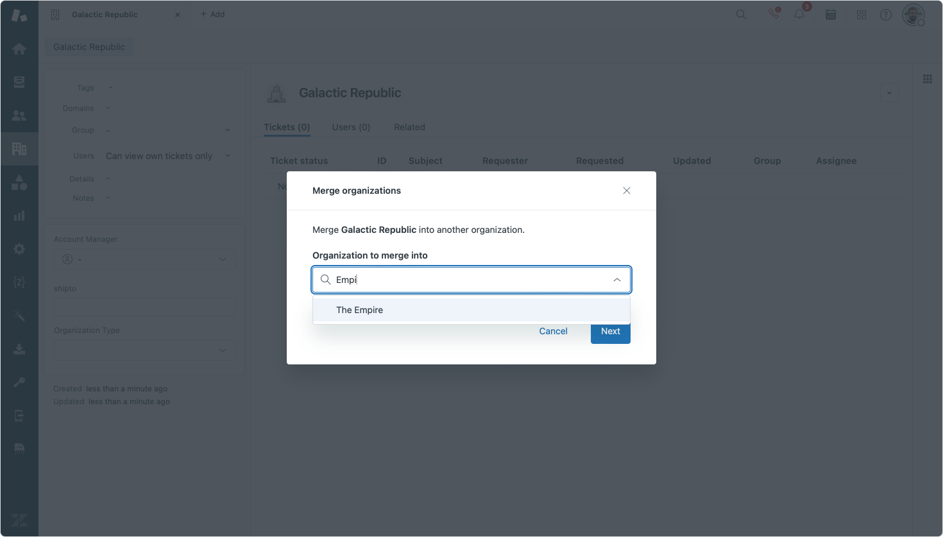Sort by Requester column header
This screenshot has height=537, width=943.
505,161
